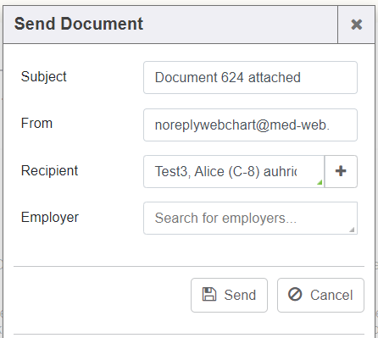This screenshot has height=338, width=378.
Task: Click the From label
Action: [x=36, y=124]
